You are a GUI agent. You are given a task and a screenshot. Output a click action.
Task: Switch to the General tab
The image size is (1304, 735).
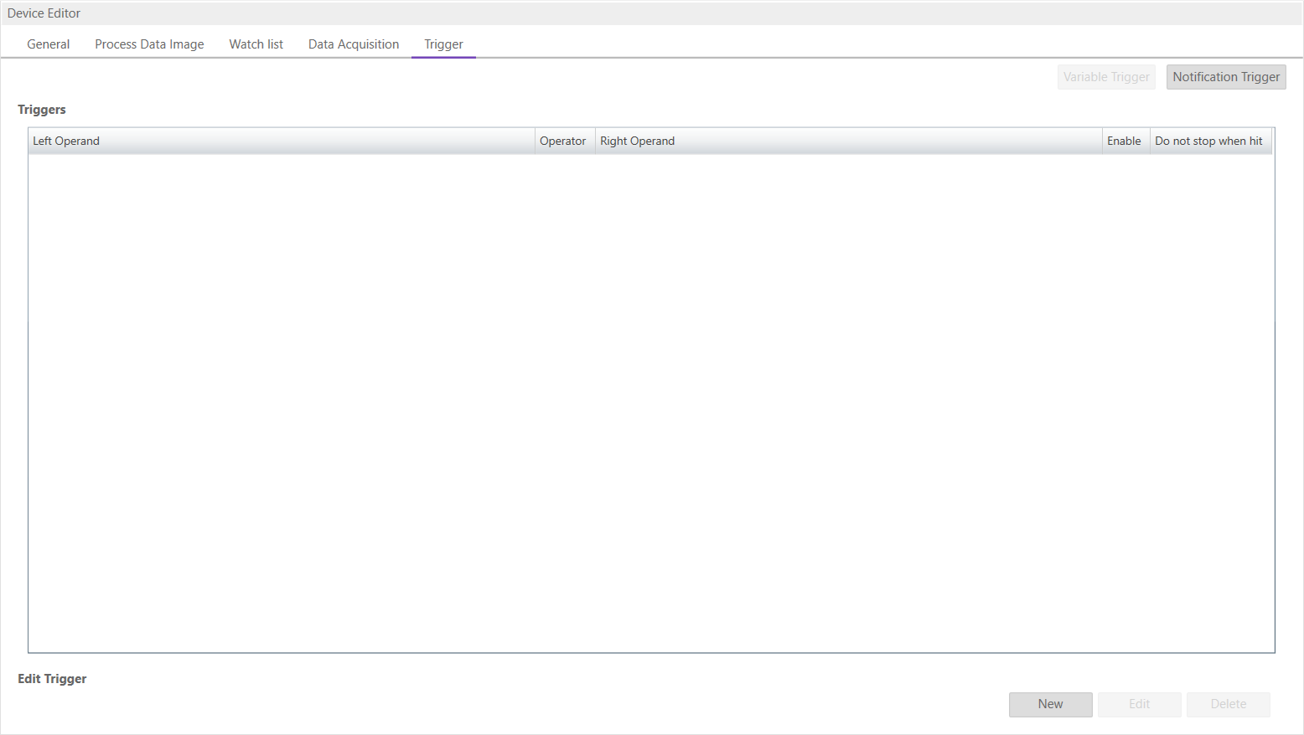(49, 44)
